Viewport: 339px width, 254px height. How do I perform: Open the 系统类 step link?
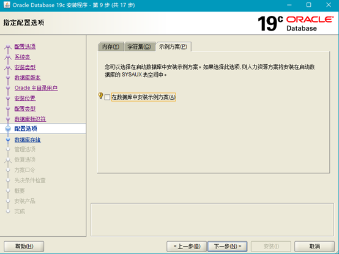pos(23,57)
